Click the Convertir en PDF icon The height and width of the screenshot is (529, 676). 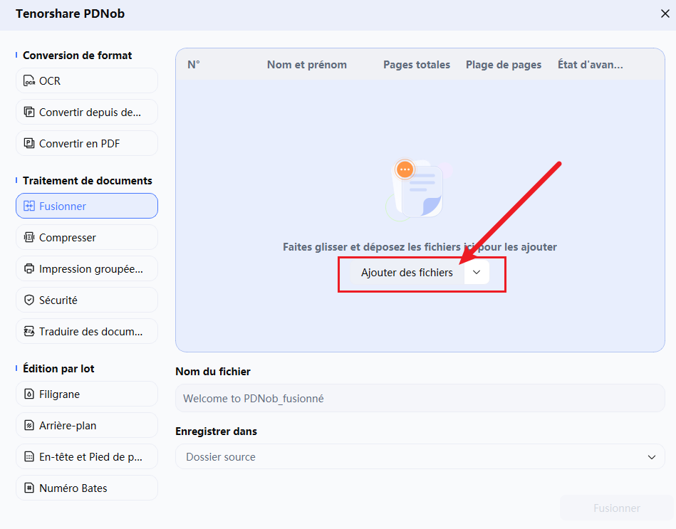pyautogui.click(x=29, y=143)
